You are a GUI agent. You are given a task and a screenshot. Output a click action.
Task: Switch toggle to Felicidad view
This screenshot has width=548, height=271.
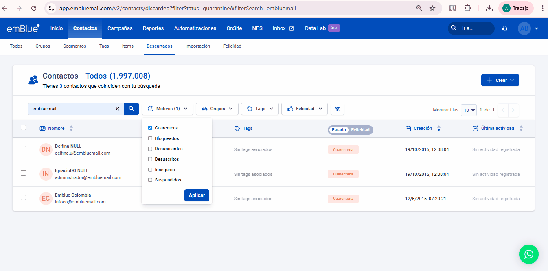coord(360,130)
